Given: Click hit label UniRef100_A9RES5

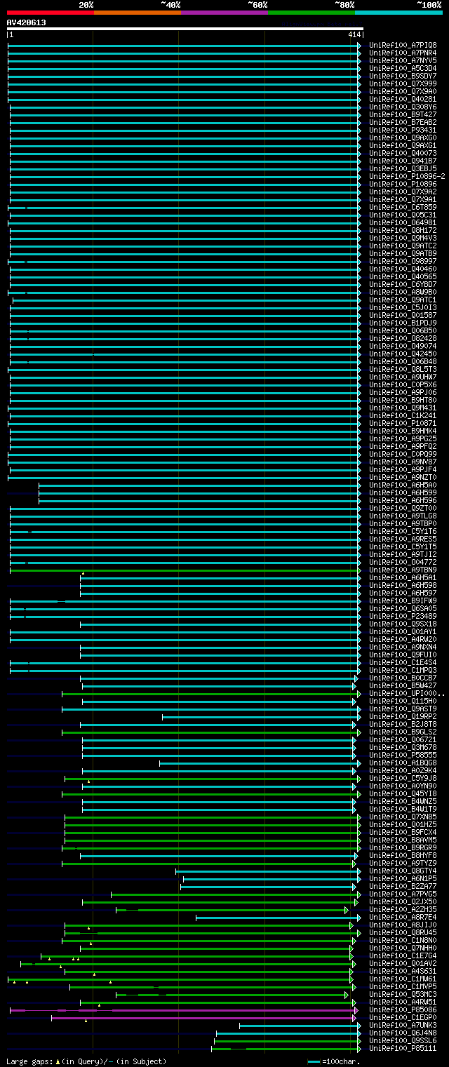Looking at the screenshot, I should (x=402, y=539).
